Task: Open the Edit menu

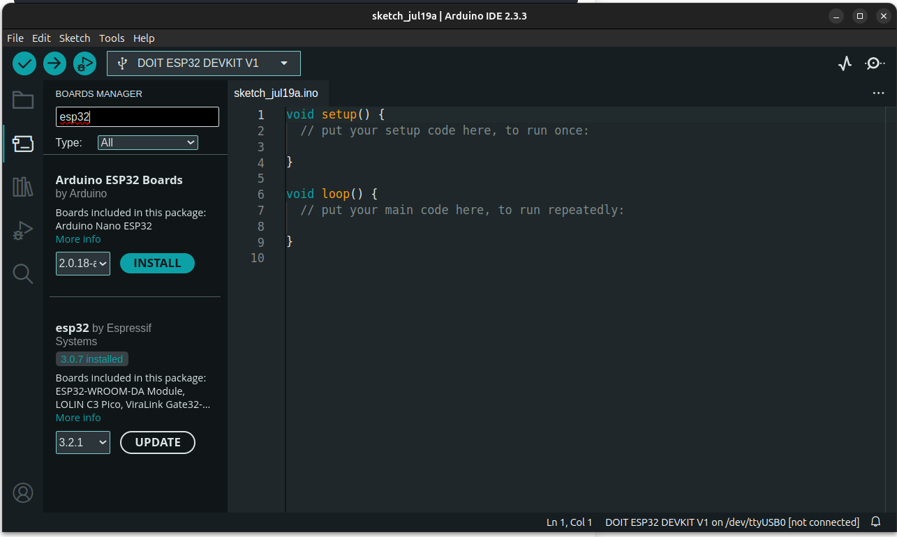Action: pyautogui.click(x=41, y=38)
